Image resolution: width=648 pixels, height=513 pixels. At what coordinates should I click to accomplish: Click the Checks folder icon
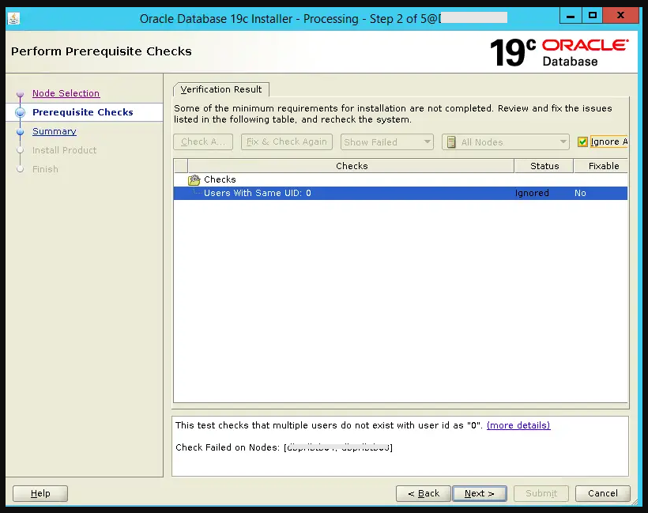[194, 179]
